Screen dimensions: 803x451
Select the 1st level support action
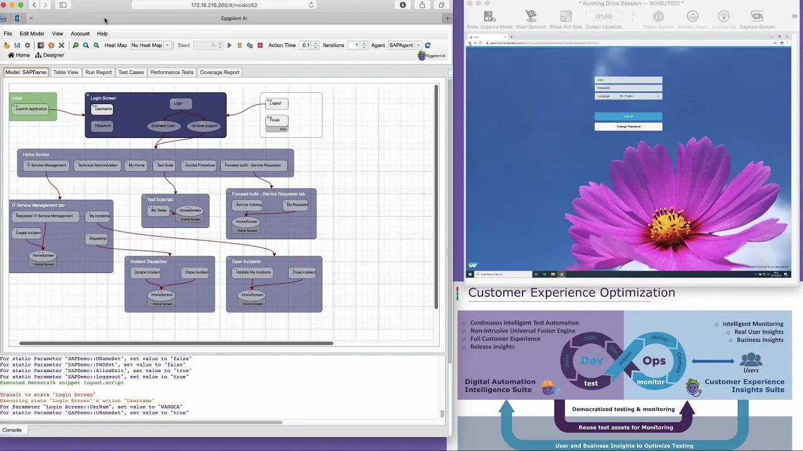204,126
